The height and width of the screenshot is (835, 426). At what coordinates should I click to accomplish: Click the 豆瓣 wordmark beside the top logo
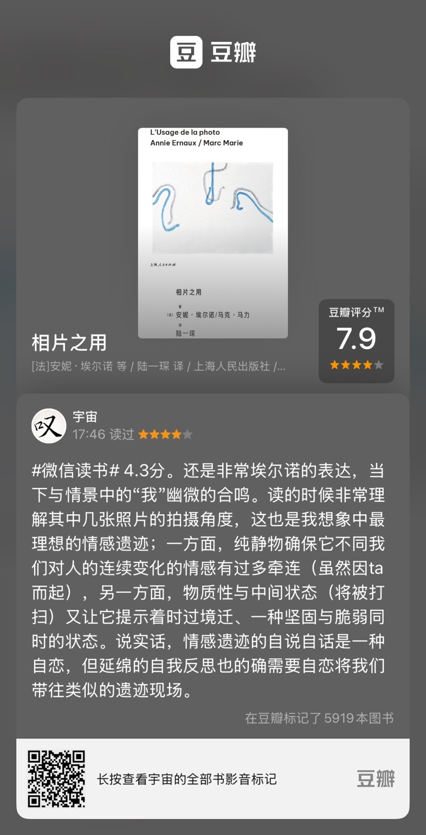coord(233,53)
